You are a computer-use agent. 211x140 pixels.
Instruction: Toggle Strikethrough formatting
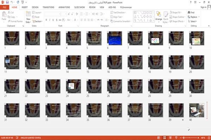click(x=60, y=20)
